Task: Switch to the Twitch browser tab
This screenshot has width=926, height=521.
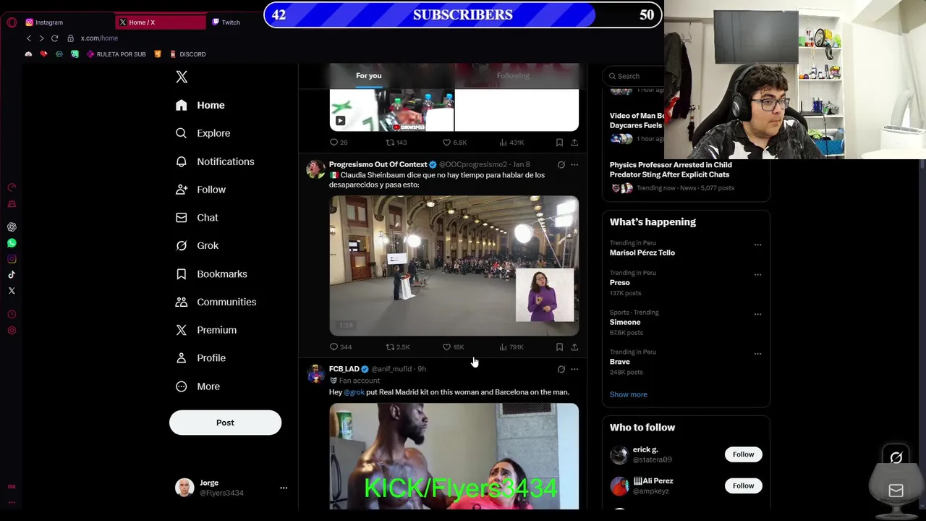Action: pos(236,22)
